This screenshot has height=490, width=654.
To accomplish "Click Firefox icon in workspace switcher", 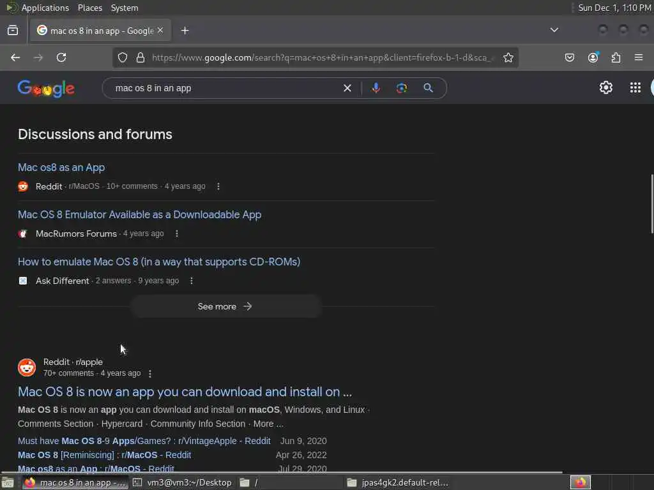I will (x=580, y=482).
